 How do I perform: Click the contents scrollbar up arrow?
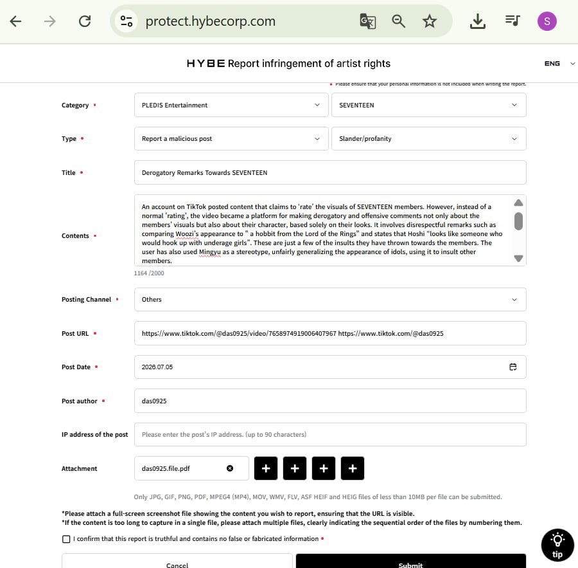(x=518, y=203)
